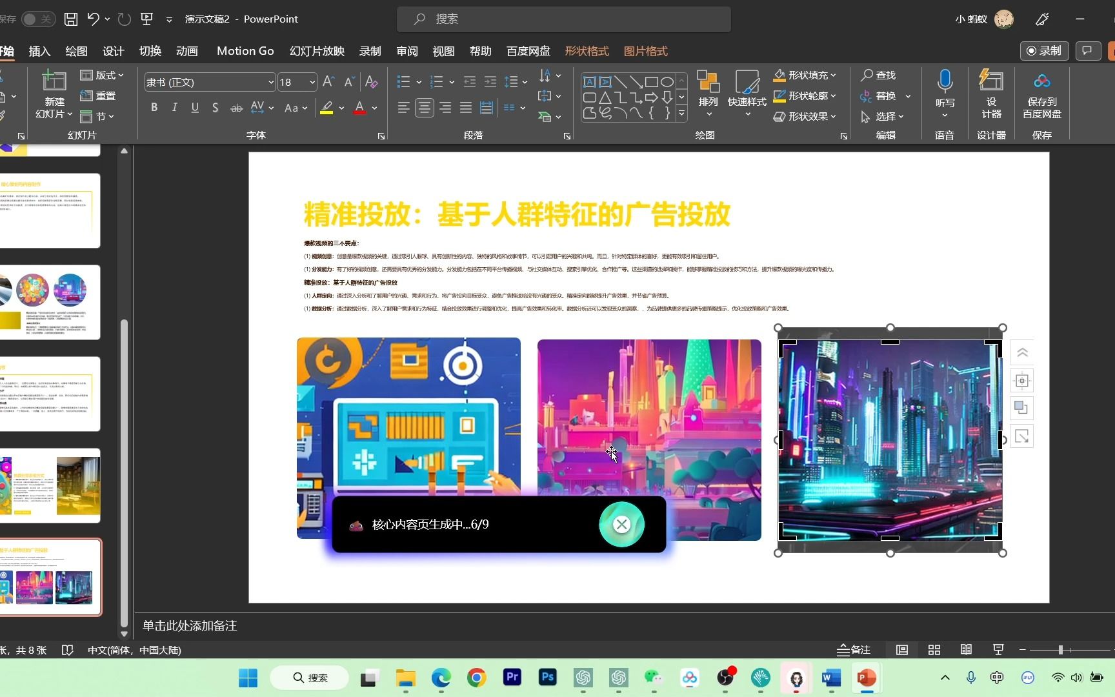1115x697 pixels.
Task: Center align the text
Action: click(x=425, y=108)
